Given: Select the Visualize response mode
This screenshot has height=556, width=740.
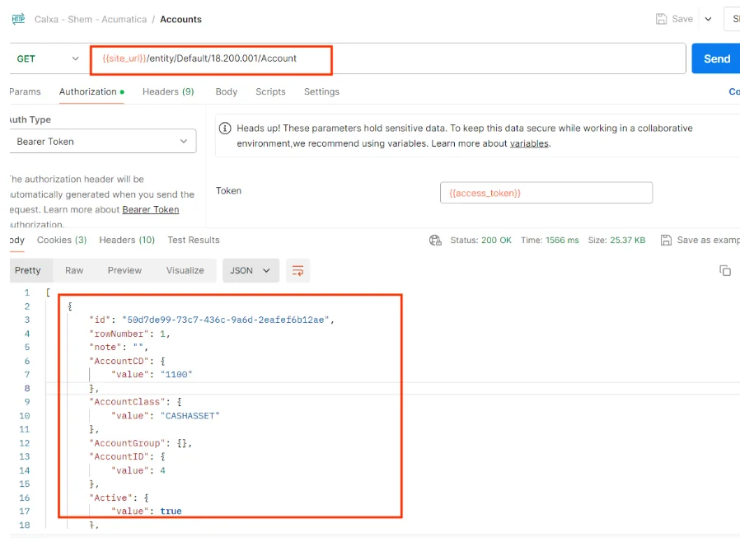Looking at the screenshot, I should click(185, 270).
